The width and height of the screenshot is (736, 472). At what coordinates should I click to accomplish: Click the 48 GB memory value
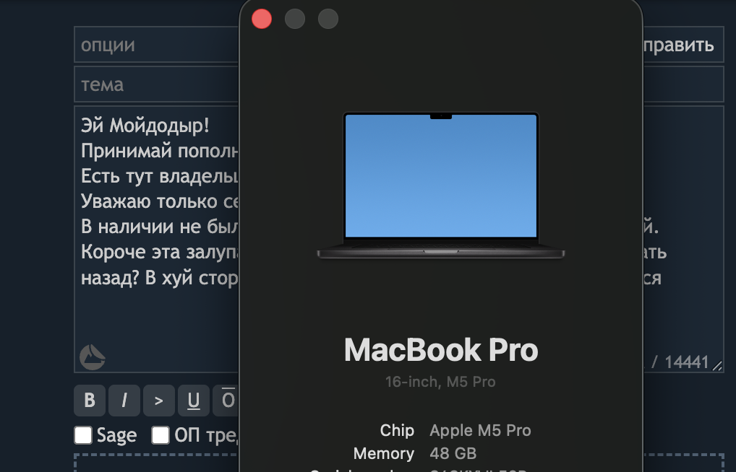click(453, 453)
